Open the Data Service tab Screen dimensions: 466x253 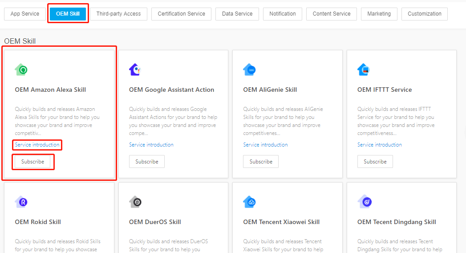pyautogui.click(x=237, y=14)
